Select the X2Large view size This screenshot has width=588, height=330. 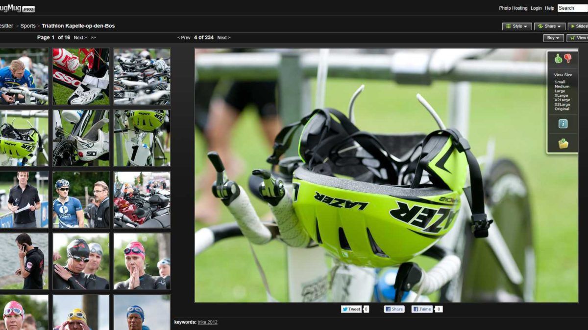tap(562, 100)
